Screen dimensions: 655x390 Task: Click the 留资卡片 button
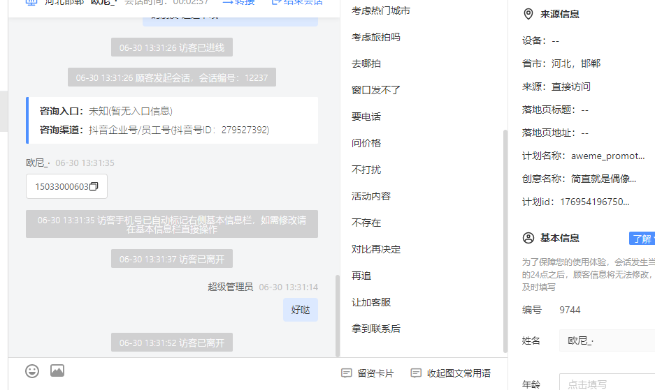368,373
